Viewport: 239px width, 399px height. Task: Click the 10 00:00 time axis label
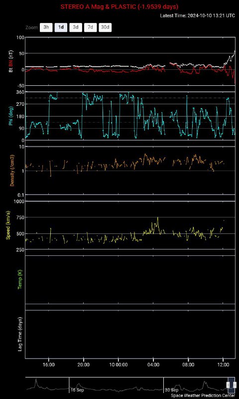118,365
